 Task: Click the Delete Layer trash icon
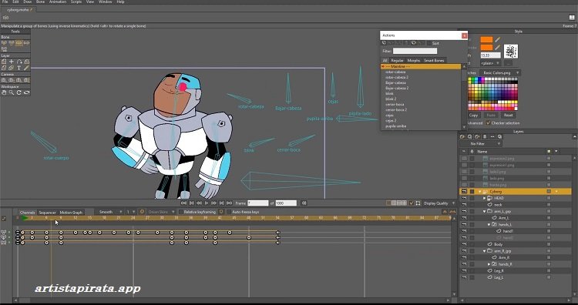coord(485,136)
